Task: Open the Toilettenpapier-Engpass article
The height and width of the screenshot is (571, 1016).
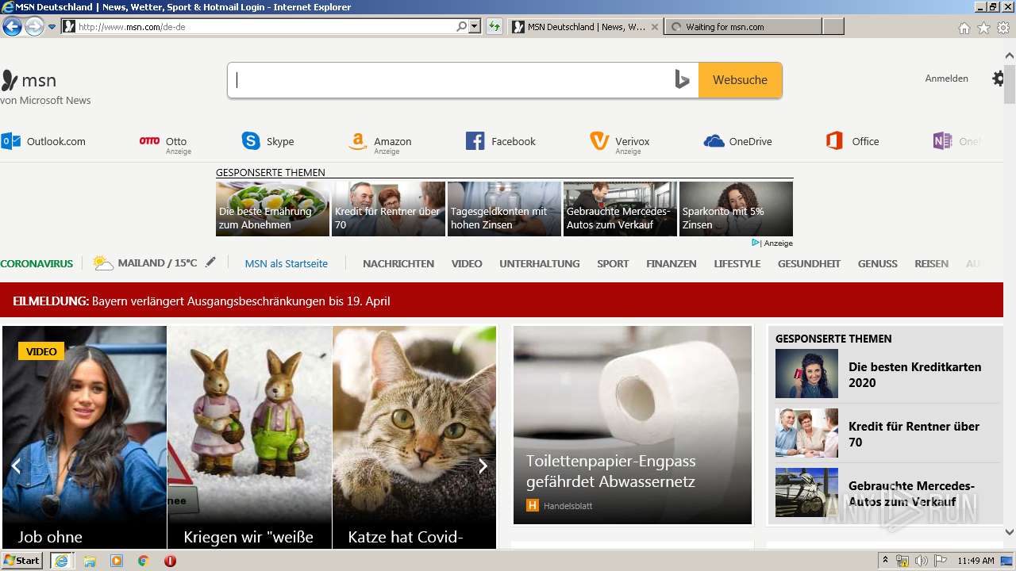Action: click(x=633, y=425)
